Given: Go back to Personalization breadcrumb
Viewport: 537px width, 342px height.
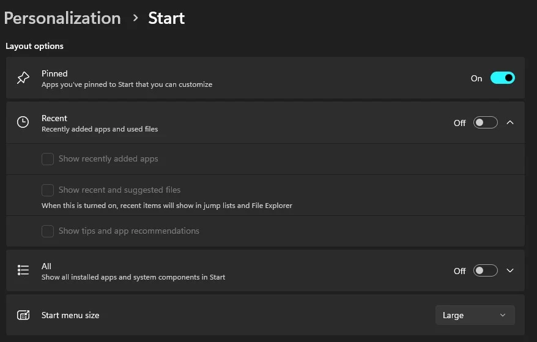Looking at the screenshot, I should point(62,18).
